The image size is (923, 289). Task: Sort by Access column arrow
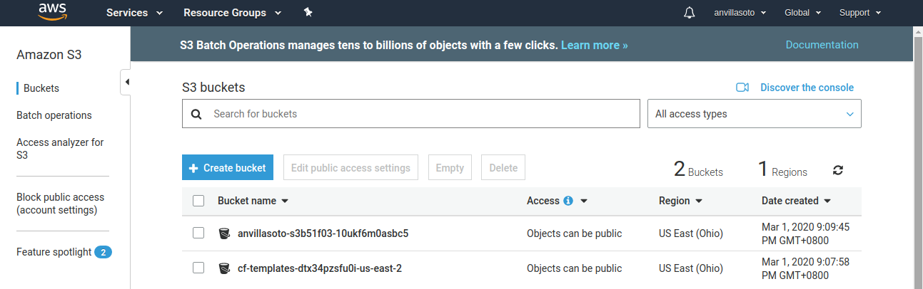[x=583, y=201]
